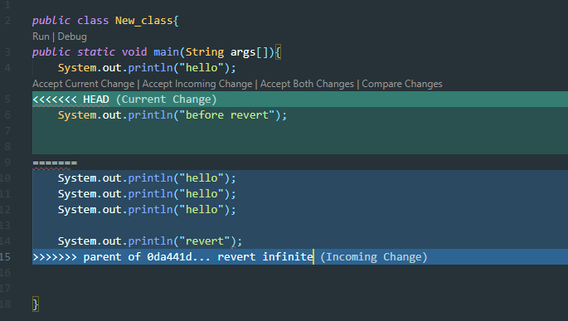Click the >>>>>>> parent of 0da441d line
Screen dimensions: 568x321
pos(172,257)
